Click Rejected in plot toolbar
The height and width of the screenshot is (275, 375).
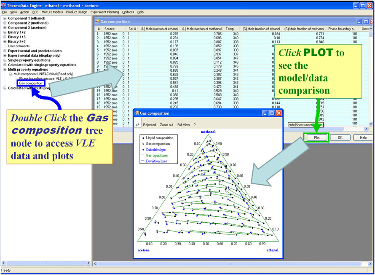click(x=149, y=125)
